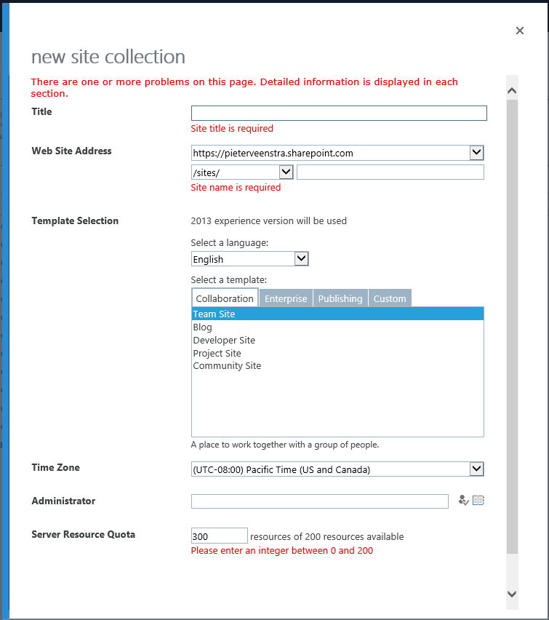The width and height of the screenshot is (549, 620).
Task: Click the scrollbar down arrow
Action: pos(512,594)
